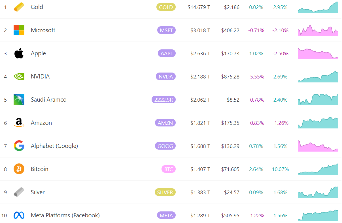Click Saudi Aramco's price sparkline chart
The height and width of the screenshot is (223, 342).
pos(318,100)
